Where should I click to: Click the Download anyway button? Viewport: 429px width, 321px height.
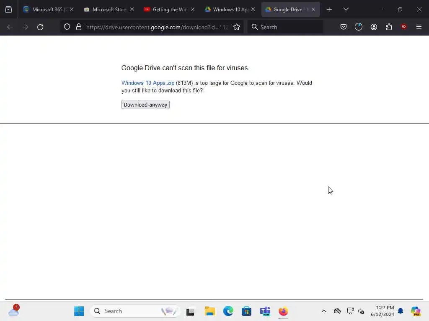click(145, 105)
